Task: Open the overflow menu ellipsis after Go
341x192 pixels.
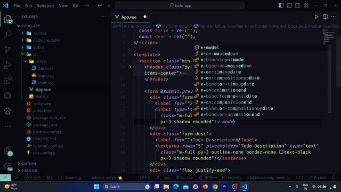Action: [86, 6]
